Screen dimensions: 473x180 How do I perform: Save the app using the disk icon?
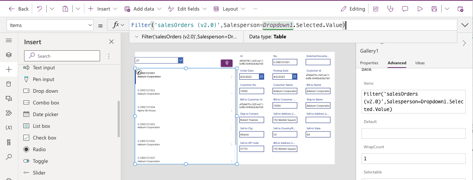click(x=434, y=9)
